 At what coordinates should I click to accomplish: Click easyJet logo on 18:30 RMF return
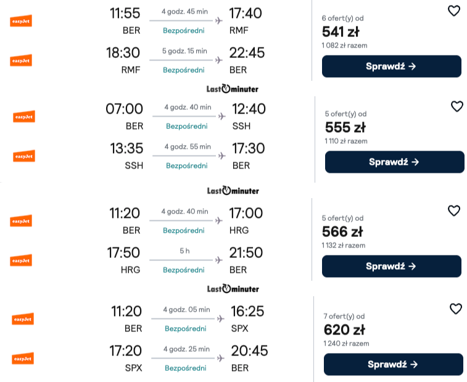(21, 60)
